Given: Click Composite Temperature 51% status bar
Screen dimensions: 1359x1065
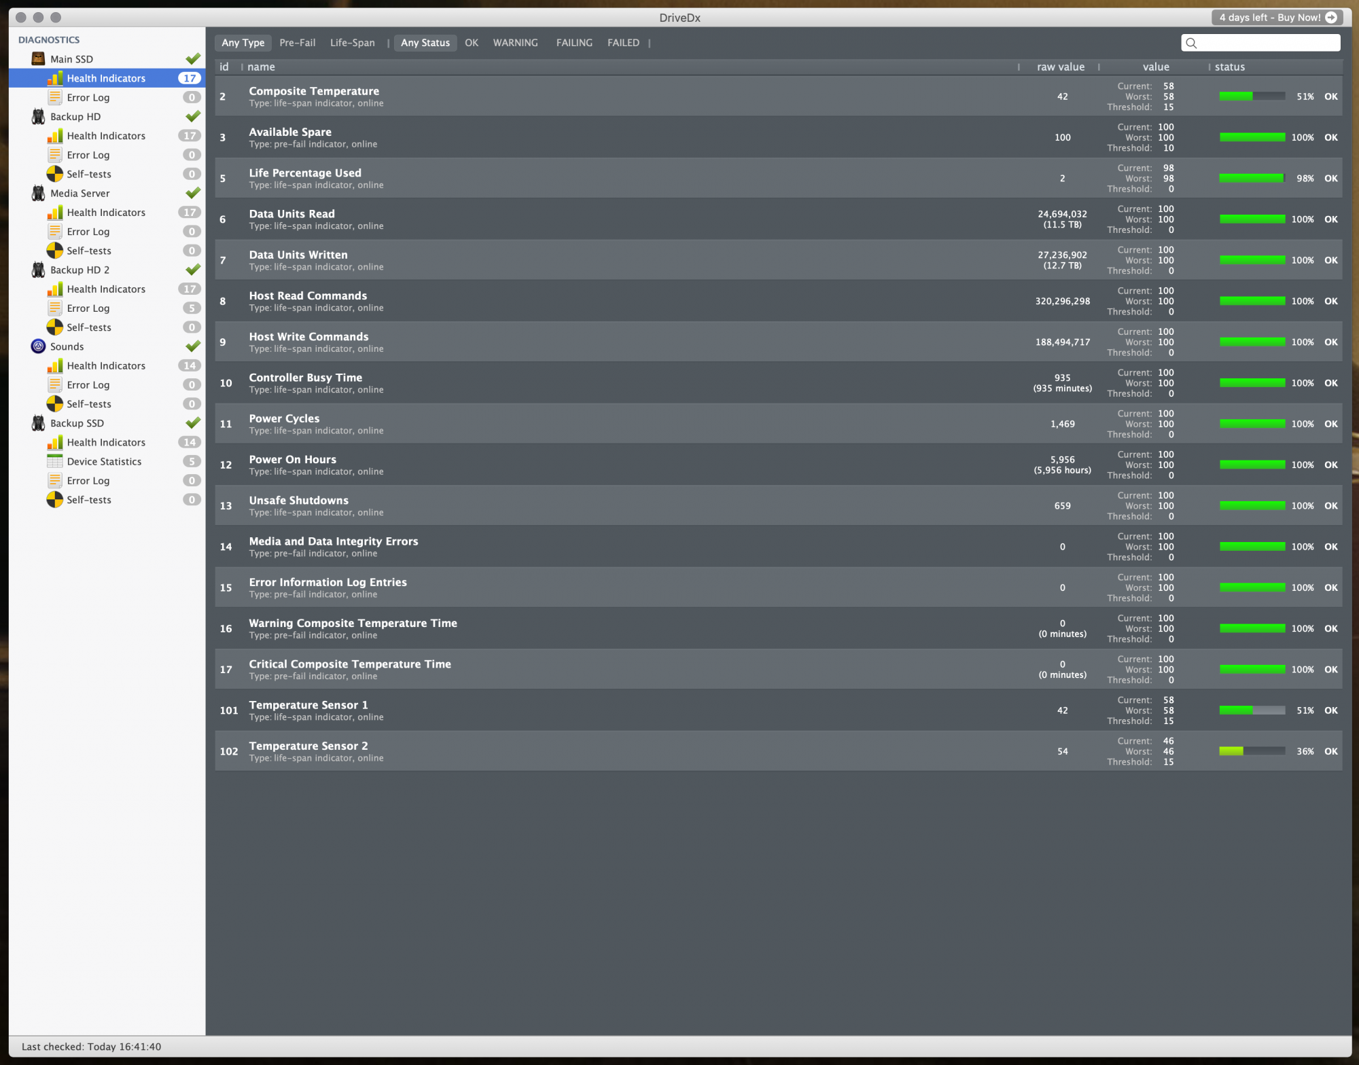Looking at the screenshot, I should pos(1252,96).
